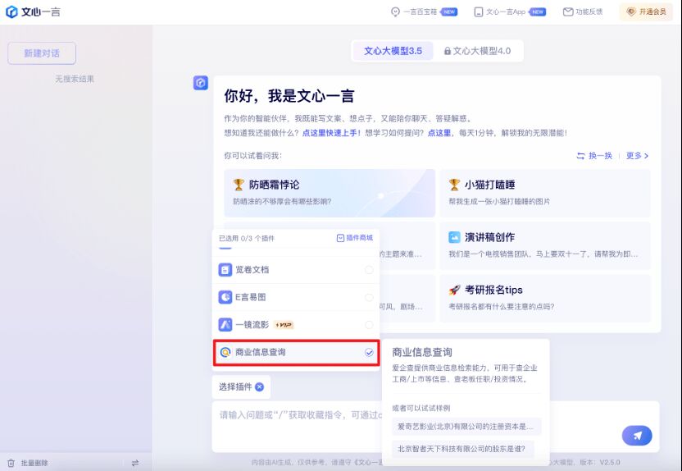Click the send paper-plane button
Screen dimensions: 682x471
(x=637, y=435)
